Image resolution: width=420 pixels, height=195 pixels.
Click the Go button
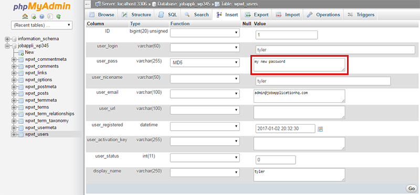412,189
